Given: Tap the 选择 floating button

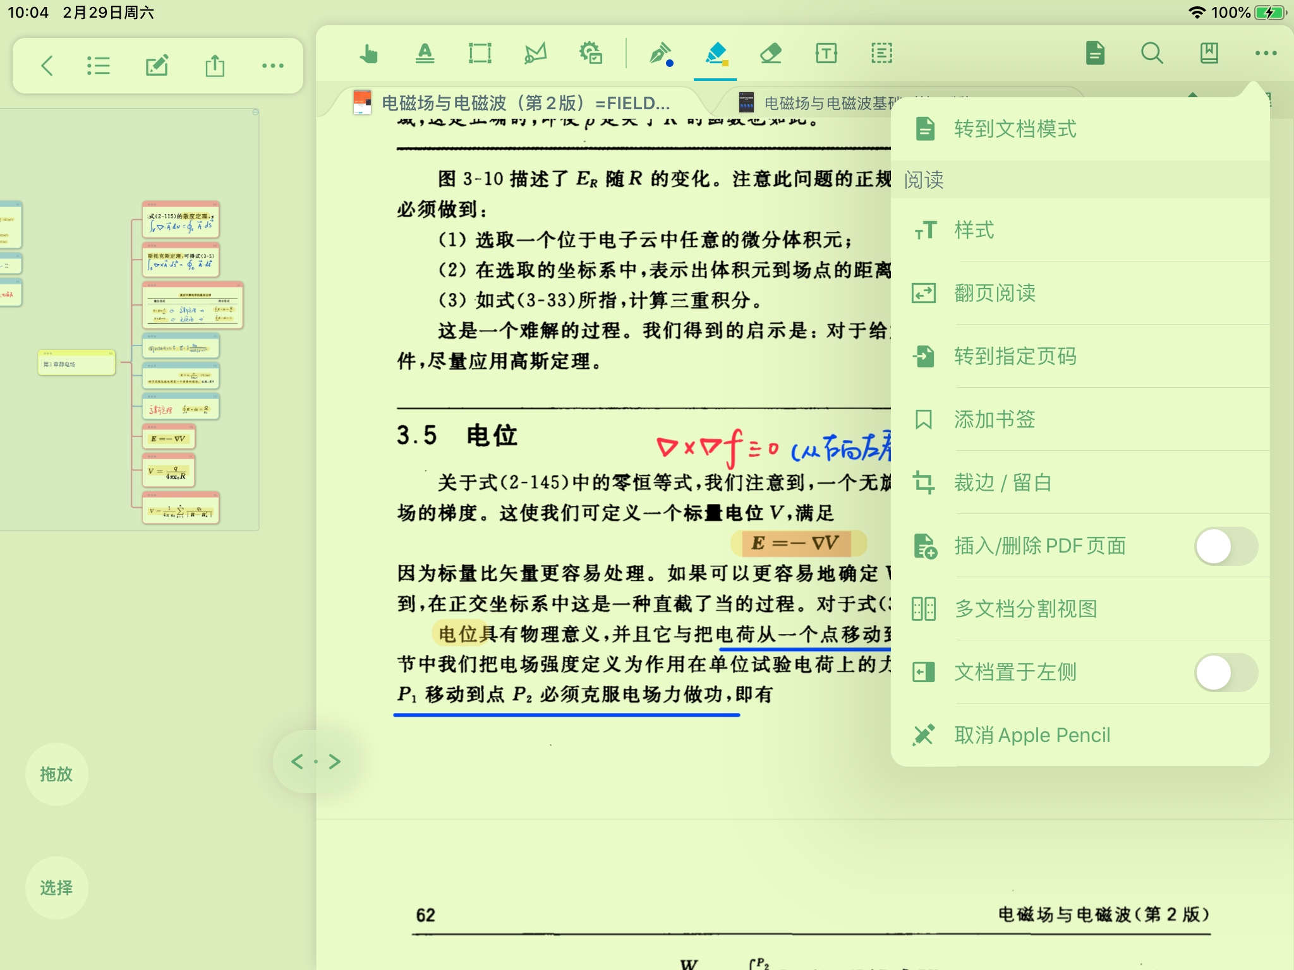Looking at the screenshot, I should 56,888.
